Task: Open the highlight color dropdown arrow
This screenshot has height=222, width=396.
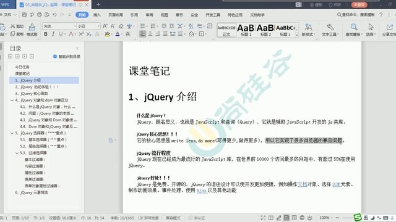Action: (111, 34)
